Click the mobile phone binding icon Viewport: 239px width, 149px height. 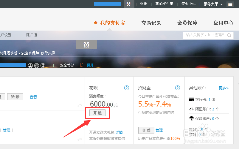[43, 66]
